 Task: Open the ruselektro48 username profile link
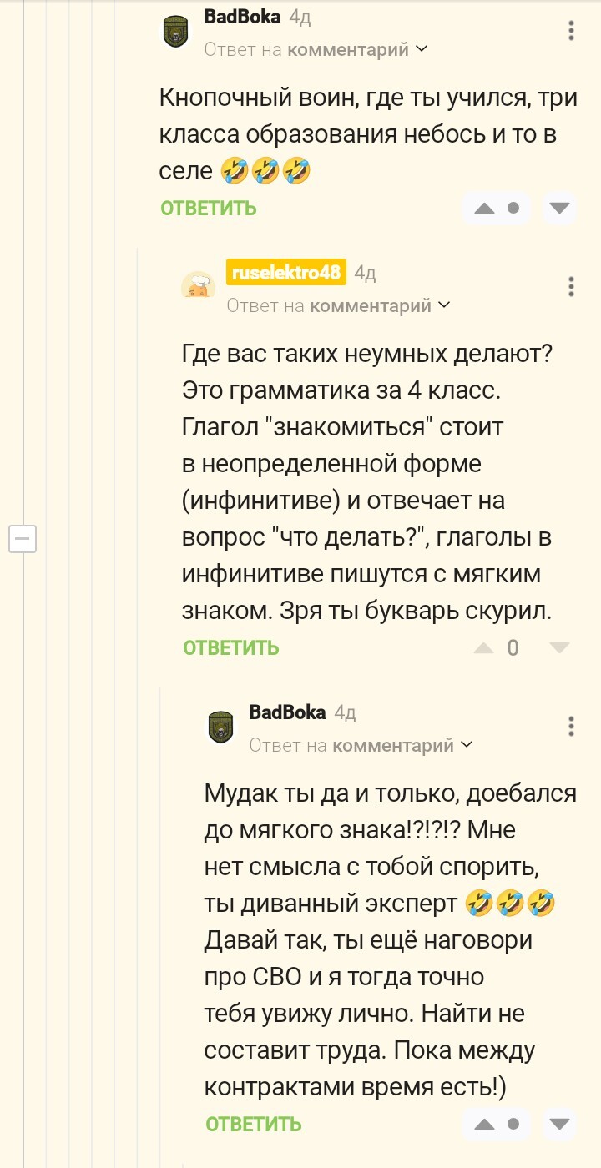click(x=285, y=273)
